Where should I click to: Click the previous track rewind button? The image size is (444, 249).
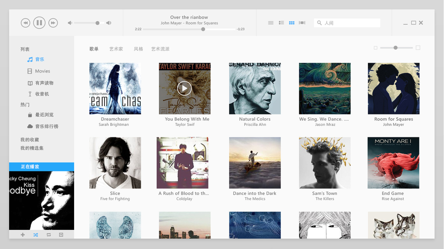point(25,23)
